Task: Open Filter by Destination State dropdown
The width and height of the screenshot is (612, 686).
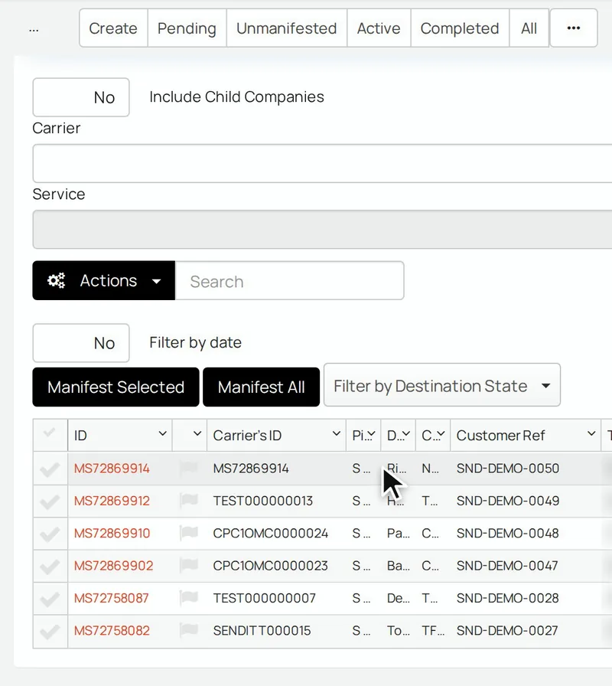Action: [x=442, y=385]
